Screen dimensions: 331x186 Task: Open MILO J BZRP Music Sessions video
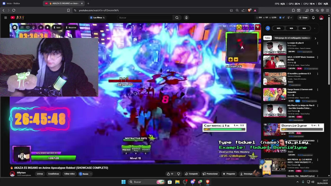(x=275, y=62)
